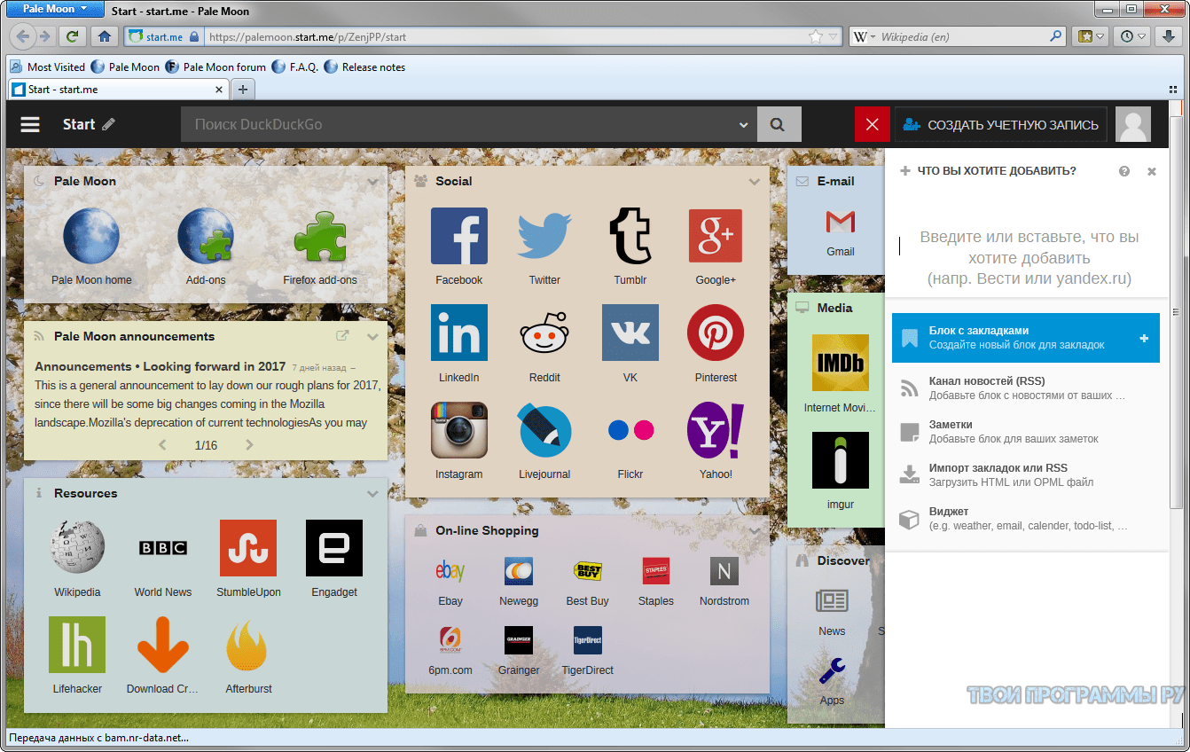The image size is (1190, 752).
Task: Open the Firefox add-ons puzzle icon
Action: 320,236
